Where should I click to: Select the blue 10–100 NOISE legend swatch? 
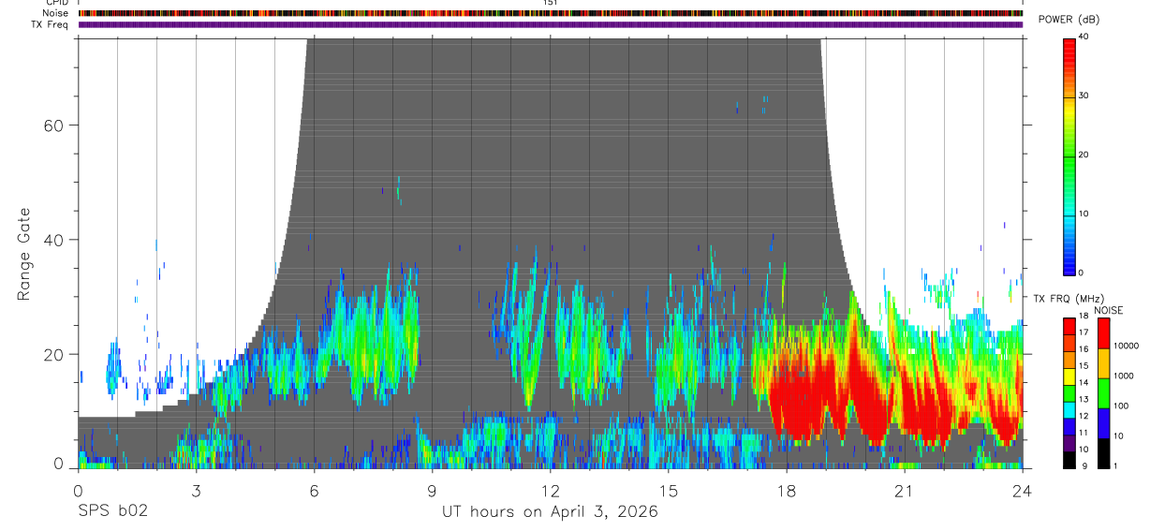click(1104, 421)
